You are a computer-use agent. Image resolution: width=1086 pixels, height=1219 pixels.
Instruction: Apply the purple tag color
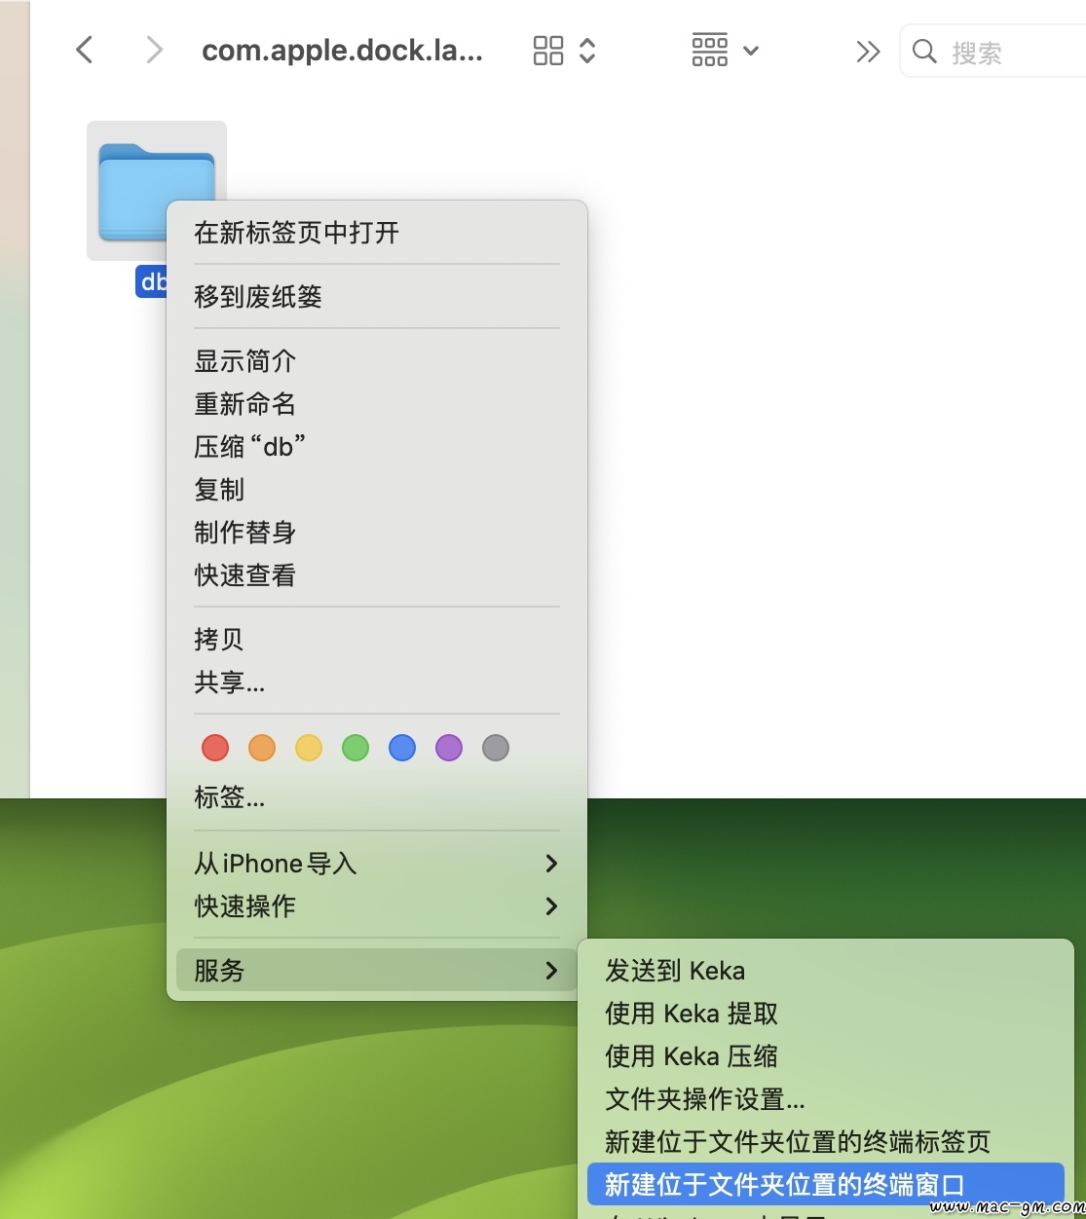pyautogui.click(x=449, y=748)
